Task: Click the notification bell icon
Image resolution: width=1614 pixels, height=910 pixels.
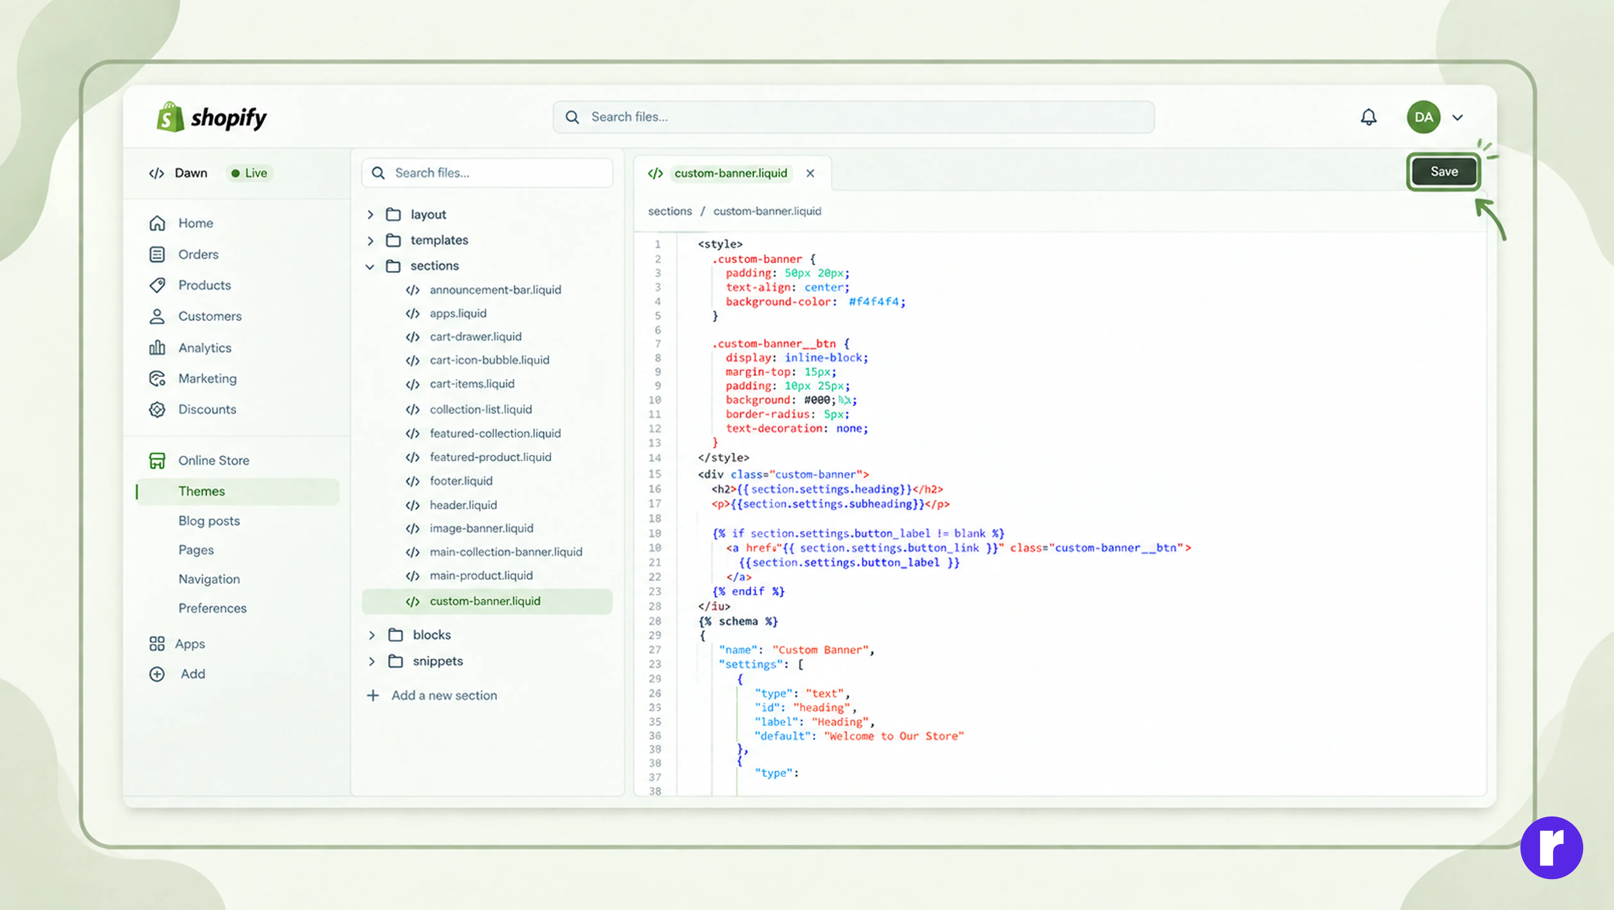Action: [x=1369, y=117]
